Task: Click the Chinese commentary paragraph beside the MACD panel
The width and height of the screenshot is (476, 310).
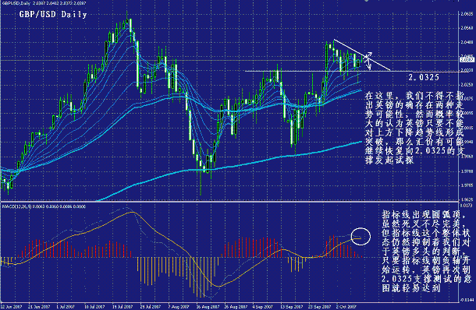Action: click(426, 252)
